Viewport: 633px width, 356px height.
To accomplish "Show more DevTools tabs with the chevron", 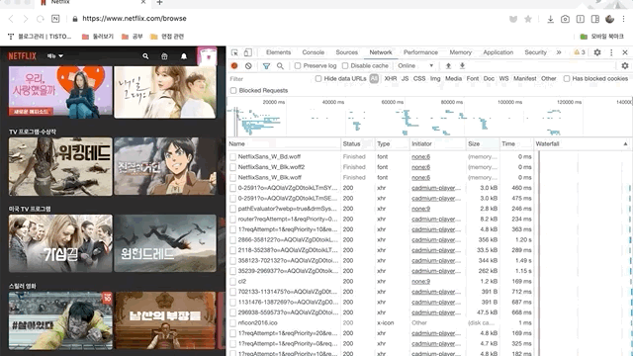I will [x=559, y=52].
